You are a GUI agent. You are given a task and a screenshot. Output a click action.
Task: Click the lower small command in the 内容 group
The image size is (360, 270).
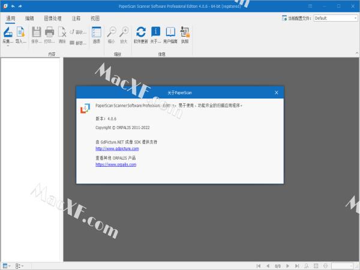coord(78,43)
